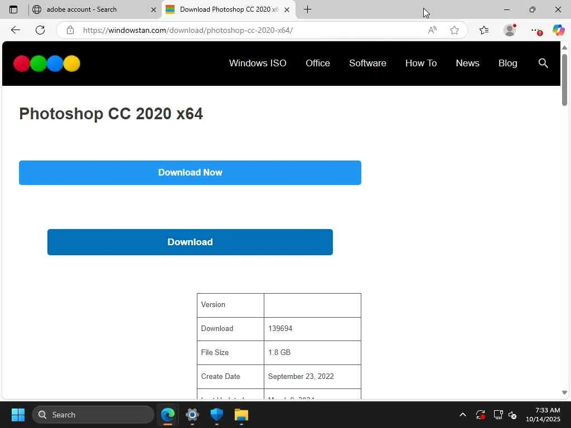Open Settings gear in taskbar
Image resolution: width=571 pixels, height=428 pixels.
[x=192, y=415]
